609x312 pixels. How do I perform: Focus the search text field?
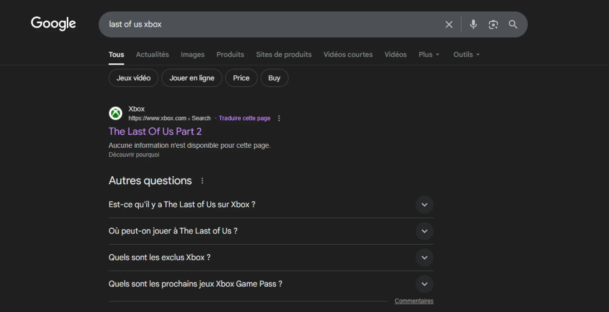point(271,24)
